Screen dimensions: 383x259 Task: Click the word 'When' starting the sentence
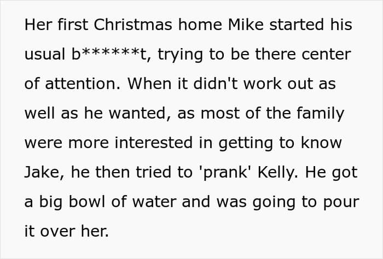coord(149,84)
